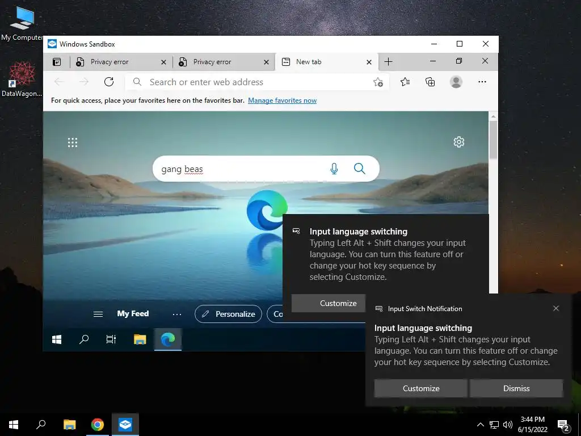Open Collections icon in Edge toolbar
The height and width of the screenshot is (436, 581).
(430, 82)
